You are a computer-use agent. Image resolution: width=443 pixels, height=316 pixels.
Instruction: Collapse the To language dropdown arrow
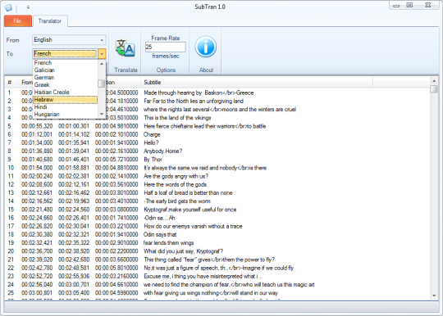pyautogui.click(x=102, y=53)
